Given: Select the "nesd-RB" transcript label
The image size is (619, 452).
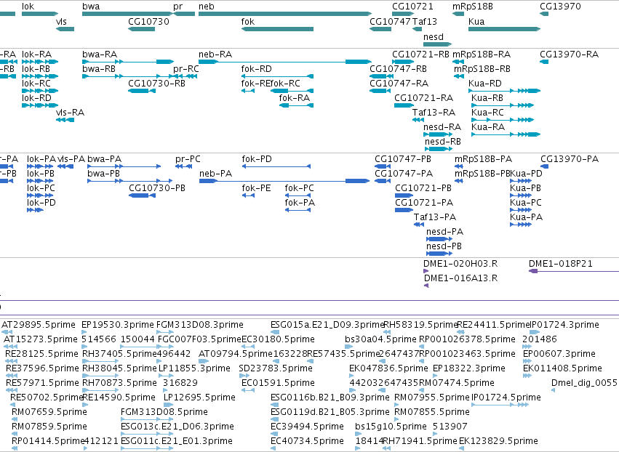Looking at the screenshot, I should click(443, 142).
